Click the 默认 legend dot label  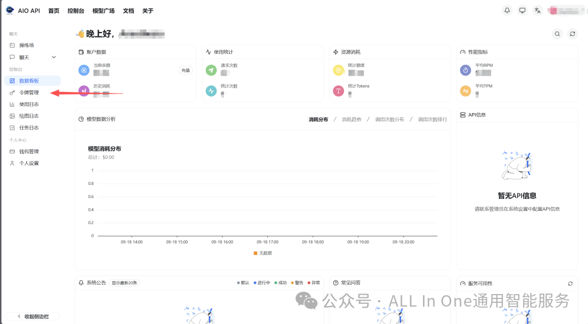coord(243,283)
